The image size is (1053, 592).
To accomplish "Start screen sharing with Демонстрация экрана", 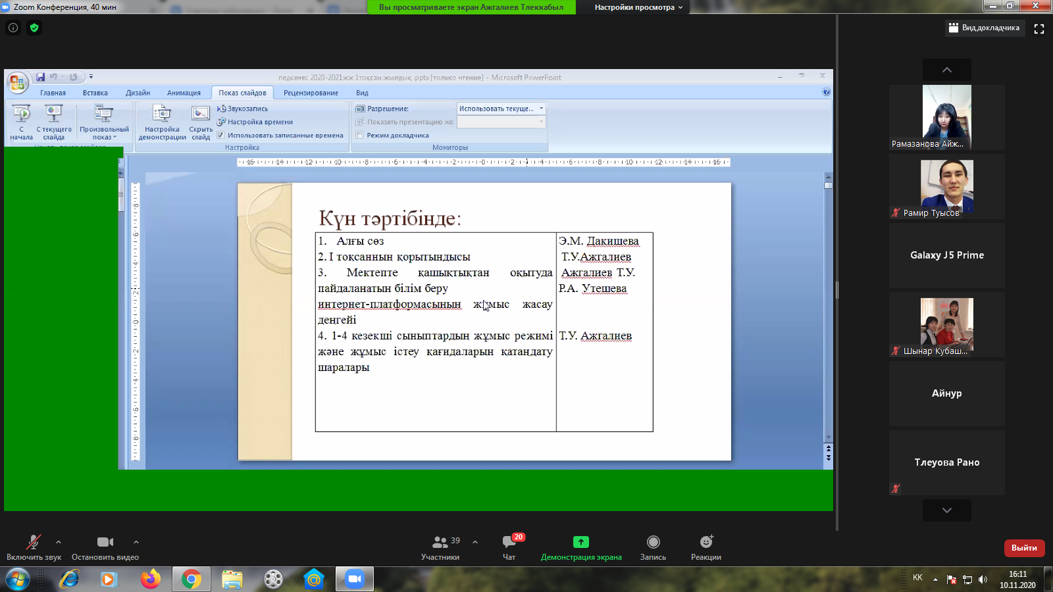I will pyautogui.click(x=580, y=547).
